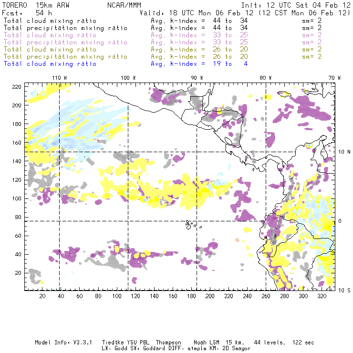Click the '10 S' latitude label
This screenshot has height=353, width=353.
[x=344, y=291]
